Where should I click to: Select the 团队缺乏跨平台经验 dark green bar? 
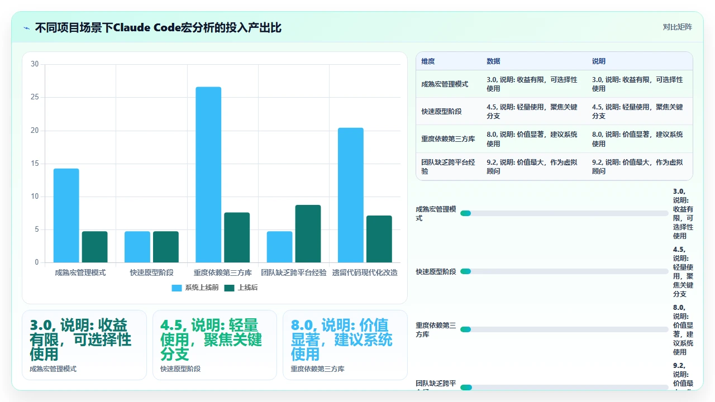(308, 233)
